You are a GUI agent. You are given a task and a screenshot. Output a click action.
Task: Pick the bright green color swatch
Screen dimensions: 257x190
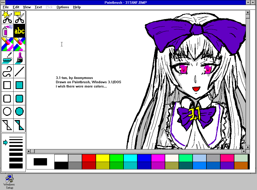click(x=116, y=158)
